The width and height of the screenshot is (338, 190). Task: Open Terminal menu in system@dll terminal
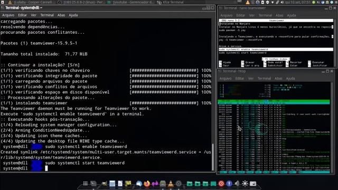[x=47, y=15]
